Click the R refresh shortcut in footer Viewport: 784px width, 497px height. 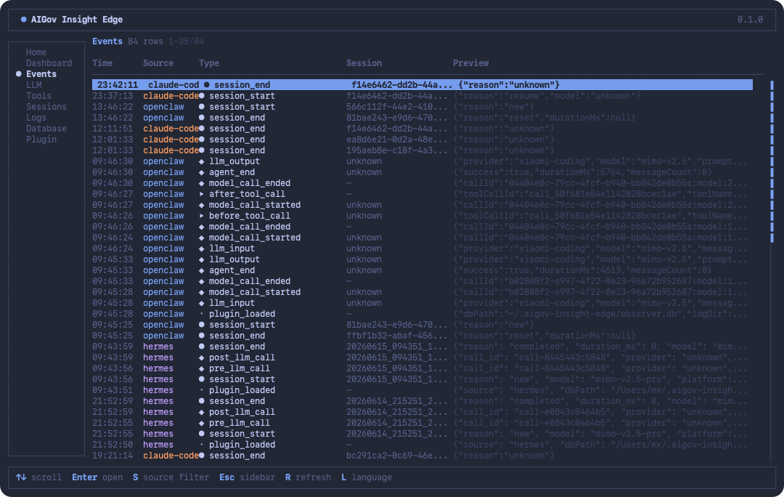pyautogui.click(x=308, y=477)
